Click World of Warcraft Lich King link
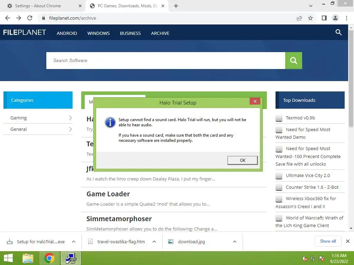This screenshot has width=354, height=265. tap(309, 222)
